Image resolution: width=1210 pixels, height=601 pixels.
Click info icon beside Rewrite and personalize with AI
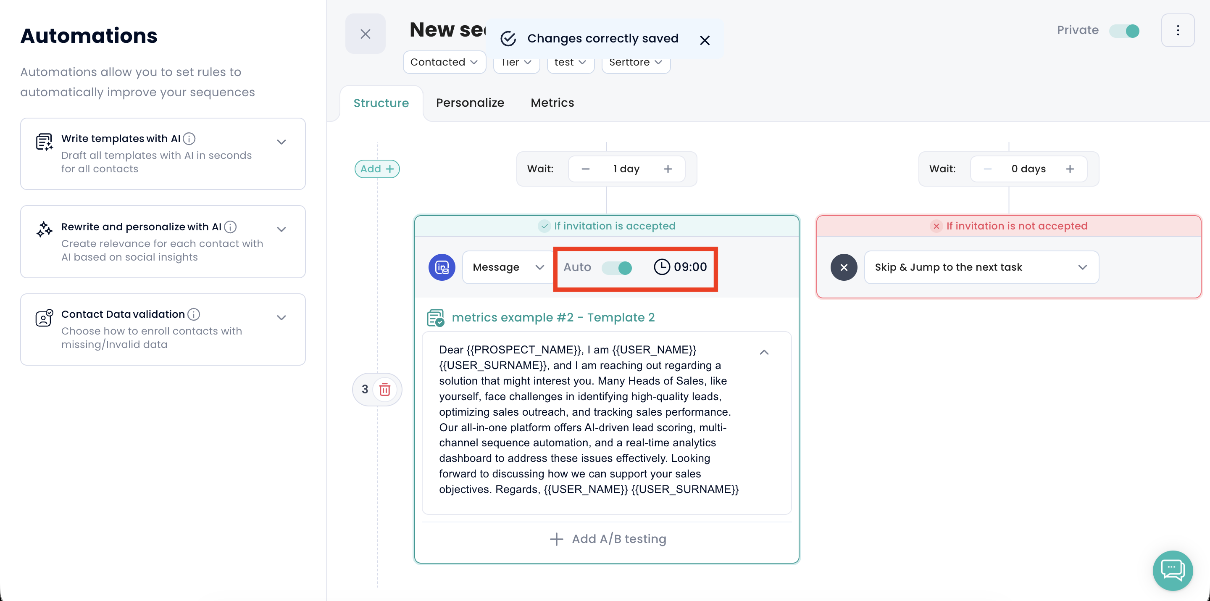[x=230, y=227]
